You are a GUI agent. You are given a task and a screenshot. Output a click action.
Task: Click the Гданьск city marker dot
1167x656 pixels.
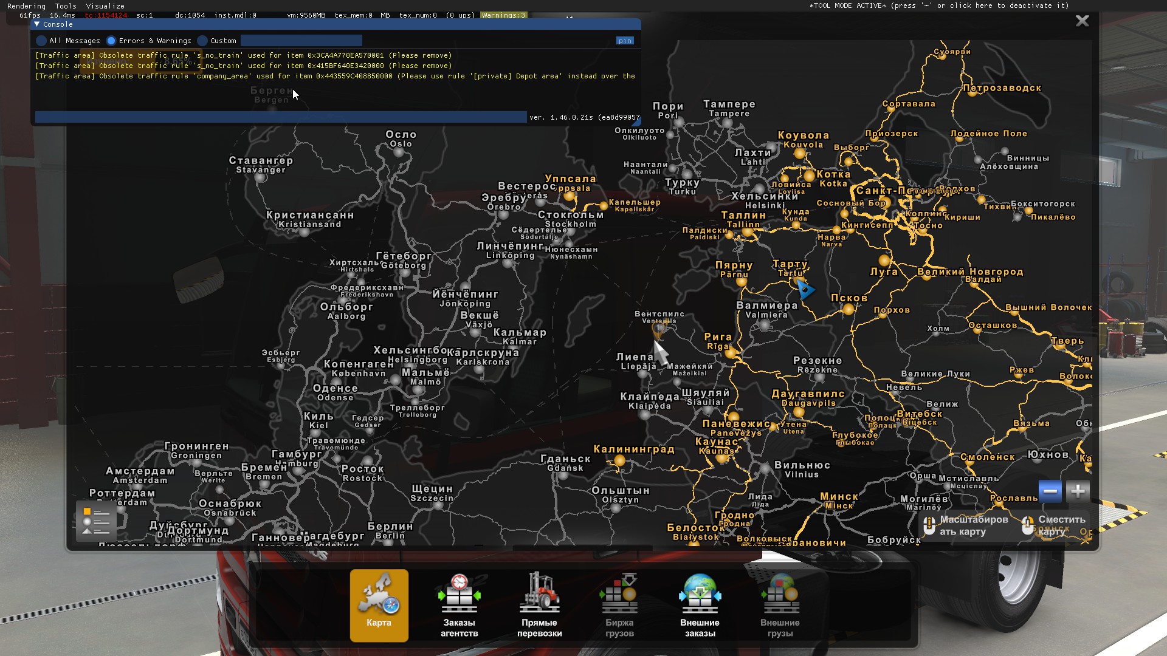(563, 475)
